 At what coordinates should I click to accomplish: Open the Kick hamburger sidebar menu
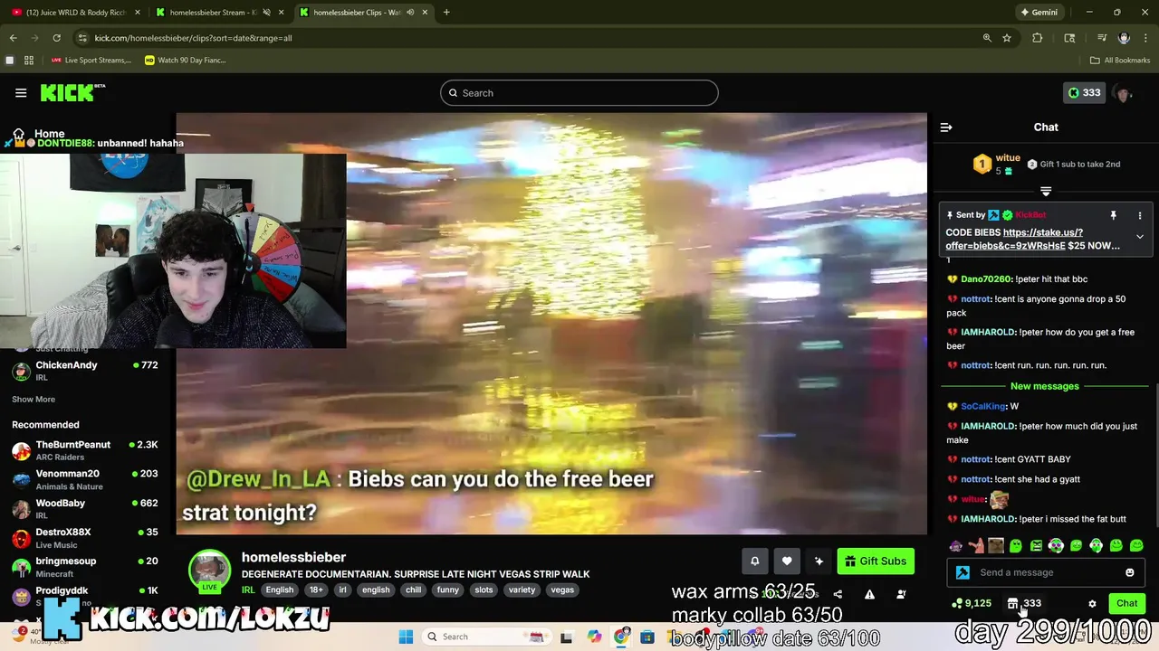pos(21,93)
